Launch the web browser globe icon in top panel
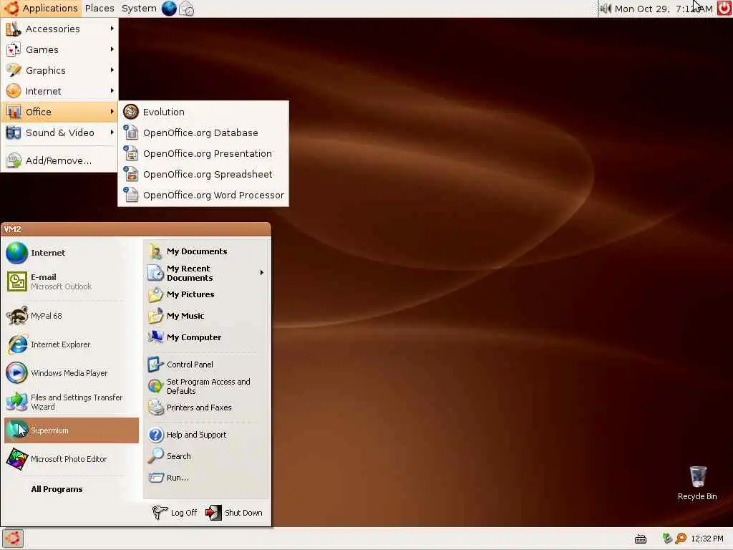 click(169, 9)
